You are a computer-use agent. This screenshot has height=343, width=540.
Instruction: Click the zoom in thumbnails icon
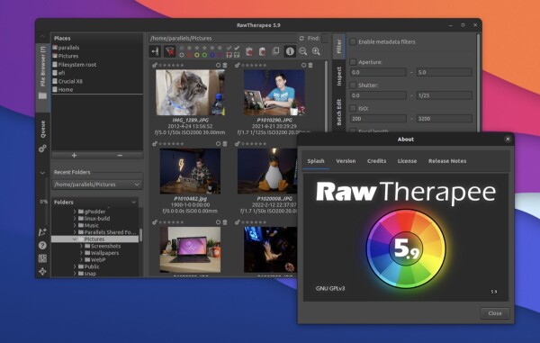316,51
